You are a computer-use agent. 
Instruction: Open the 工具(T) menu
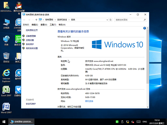(53, 25)
